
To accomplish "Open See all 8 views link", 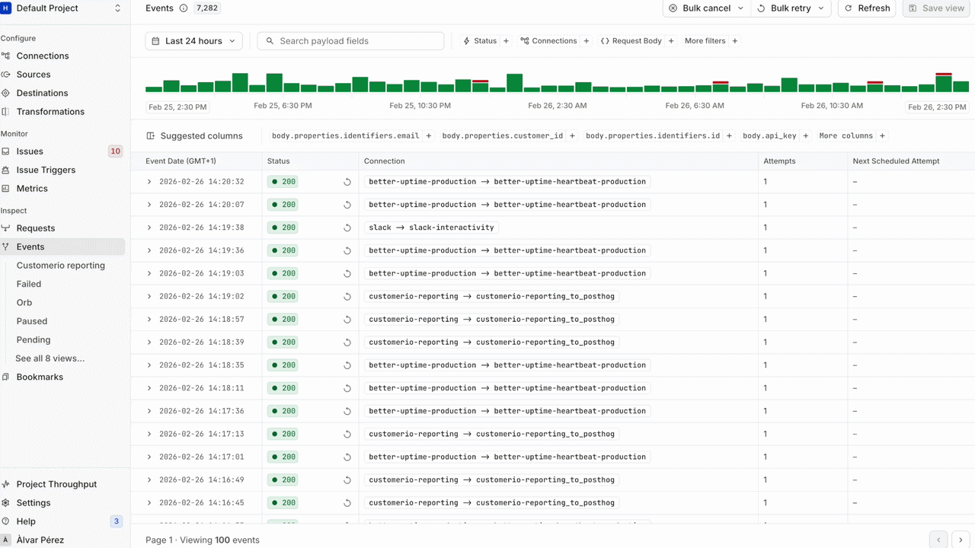I will tap(50, 358).
